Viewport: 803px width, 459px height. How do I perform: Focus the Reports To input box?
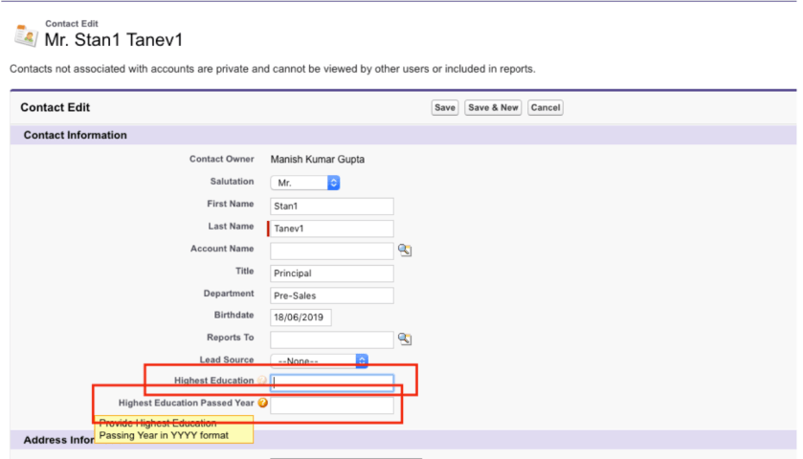[x=331, y=339]
